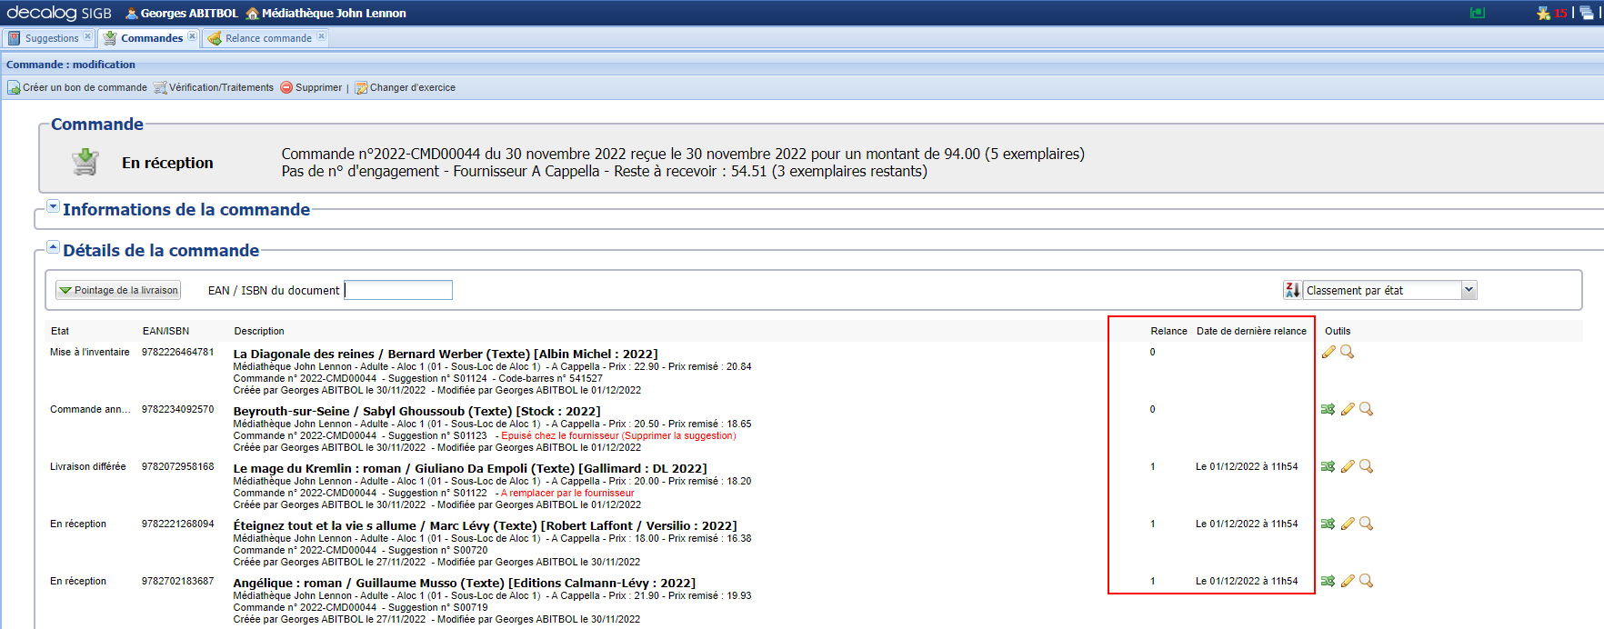Click the stacked windows icon in header
The image size is (1604, 629).
tap(1587, 13)
